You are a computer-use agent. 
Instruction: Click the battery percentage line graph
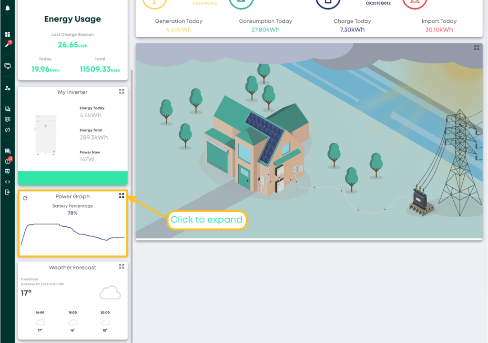(x=72, y=232)
